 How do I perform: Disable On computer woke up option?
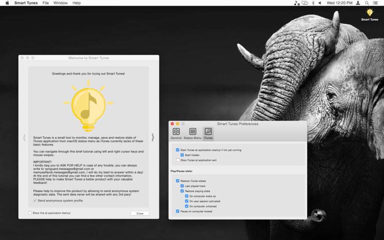tap(187, 196)
